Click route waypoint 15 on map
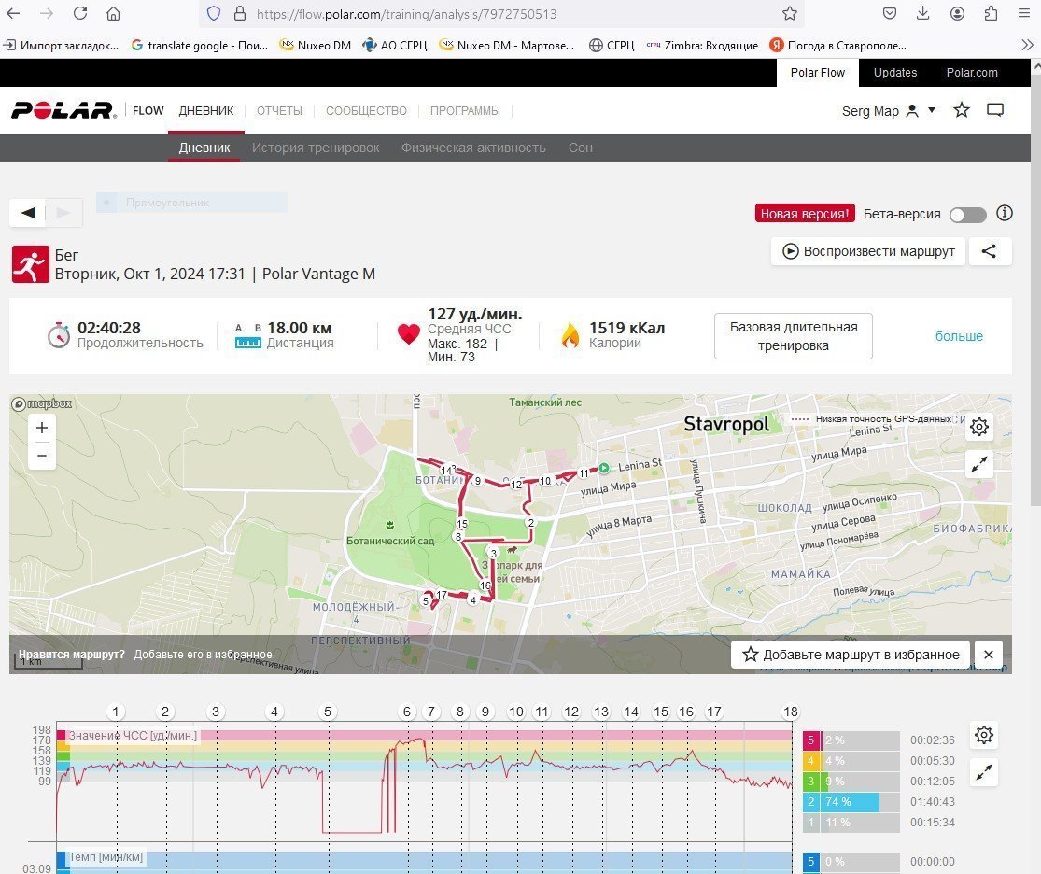 pyautogui.click(x=462, y=524)
